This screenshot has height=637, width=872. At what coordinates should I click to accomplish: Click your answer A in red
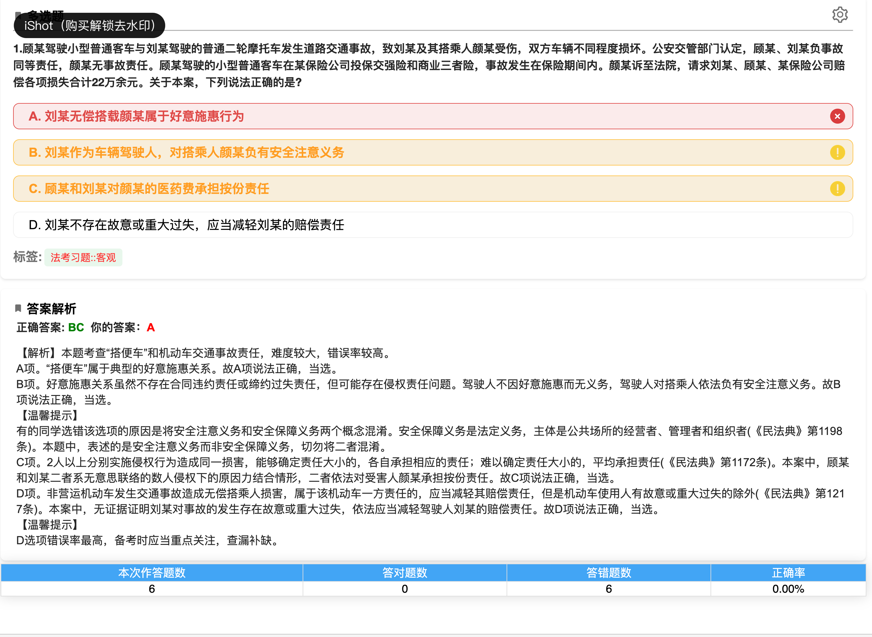pyautogui.click(x=151, y=327)
